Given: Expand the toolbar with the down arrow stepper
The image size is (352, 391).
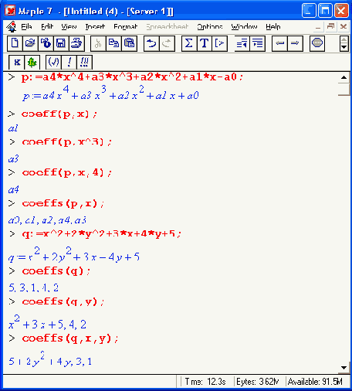Looking at the screenshot, I should (344, 47).
